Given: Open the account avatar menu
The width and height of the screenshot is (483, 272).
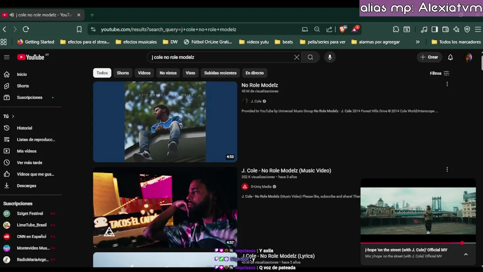Looking at the screenshot, I should 469,57.
